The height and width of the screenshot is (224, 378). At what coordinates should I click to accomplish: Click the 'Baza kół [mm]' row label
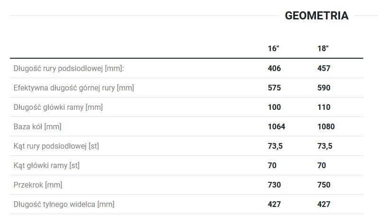pyautogui.click(x=37, y=126)
